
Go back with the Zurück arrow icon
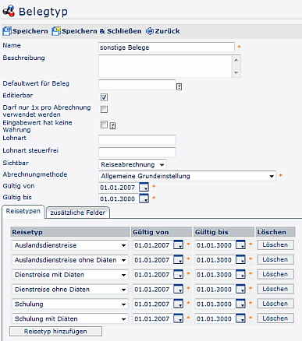(x=150, y=31)
